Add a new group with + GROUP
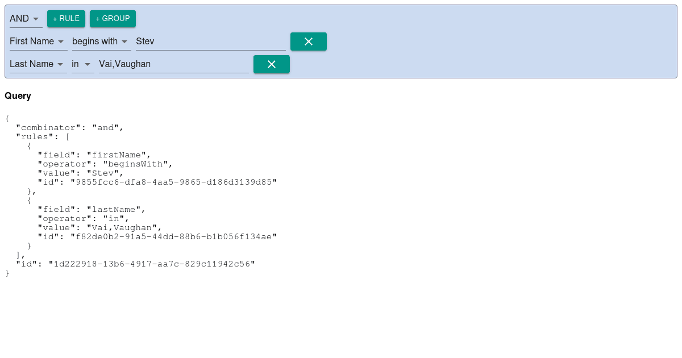682x358 pixels. coord(113,19)
